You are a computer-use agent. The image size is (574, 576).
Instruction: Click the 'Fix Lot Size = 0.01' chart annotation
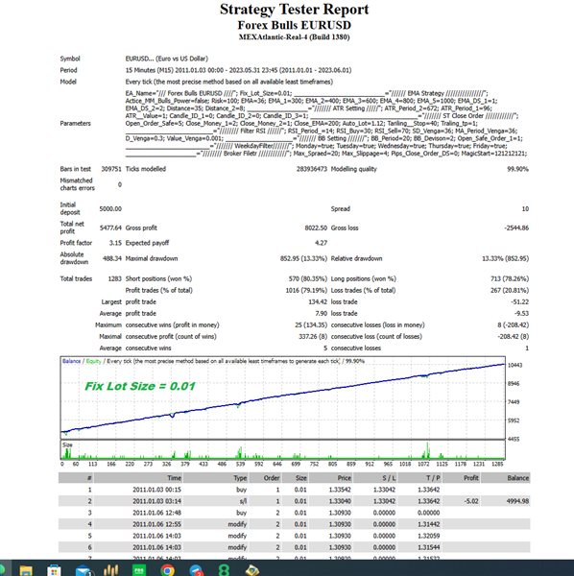coord(140,386)
